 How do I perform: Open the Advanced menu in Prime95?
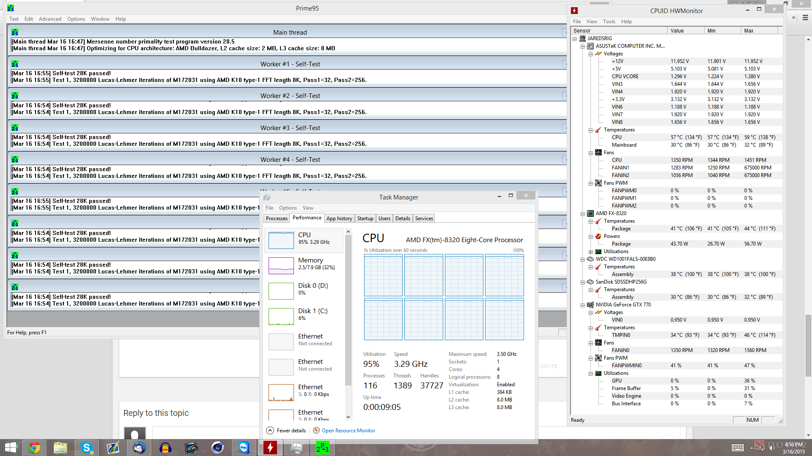[x=50, y=19]
